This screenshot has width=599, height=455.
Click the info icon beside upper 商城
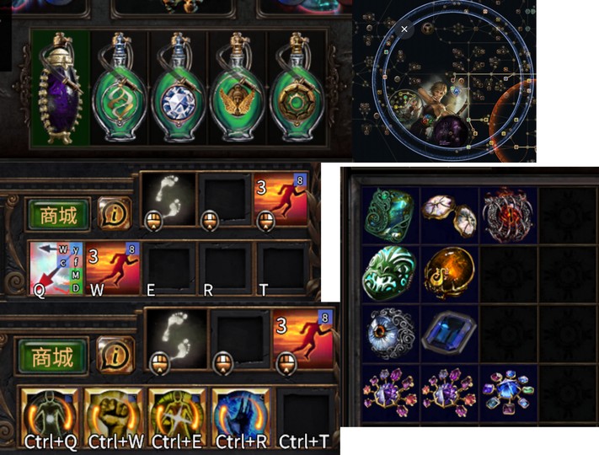115,213
